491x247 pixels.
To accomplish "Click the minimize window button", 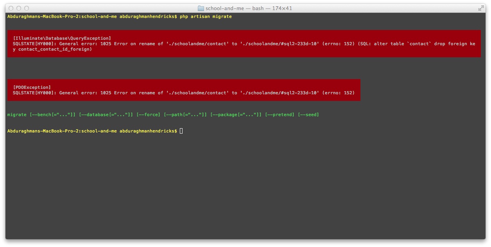I will (19, 8).
